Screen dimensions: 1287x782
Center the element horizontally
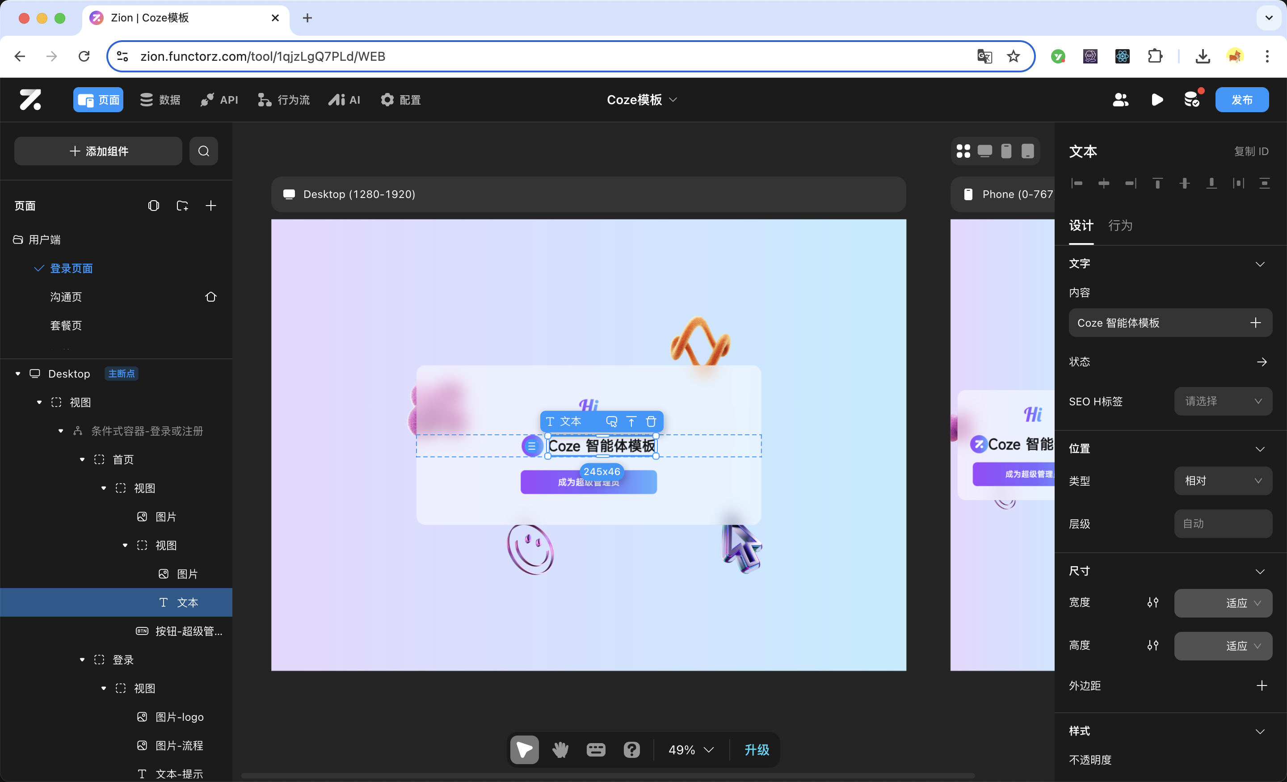click(1104, 183)
